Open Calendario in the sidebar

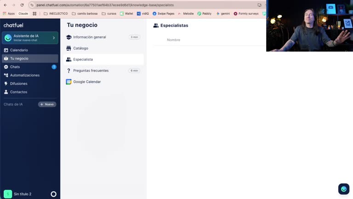tap(30, 50)
